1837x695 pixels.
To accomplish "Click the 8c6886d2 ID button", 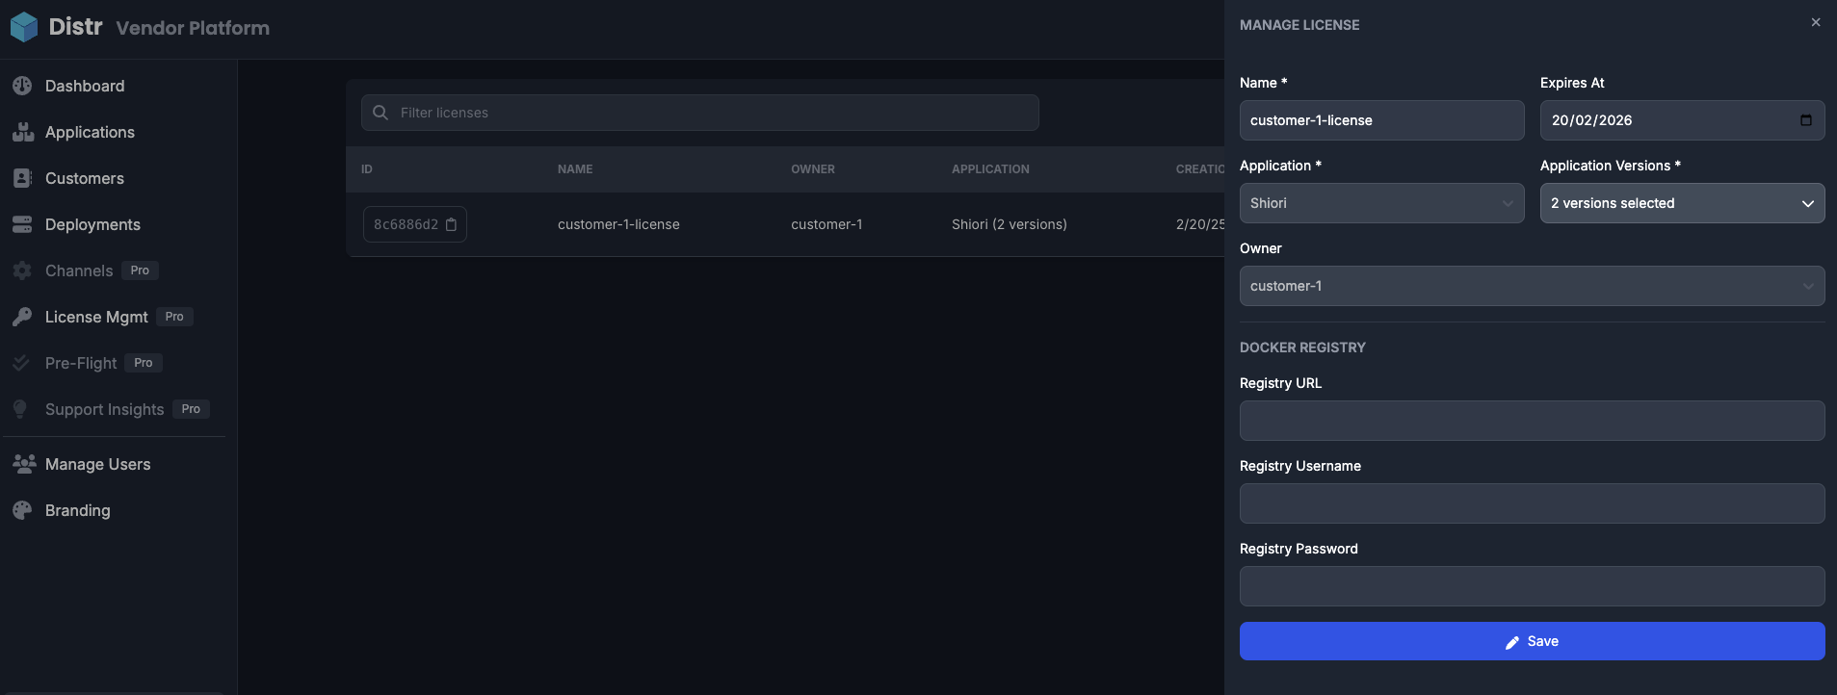I will [414, 224].
